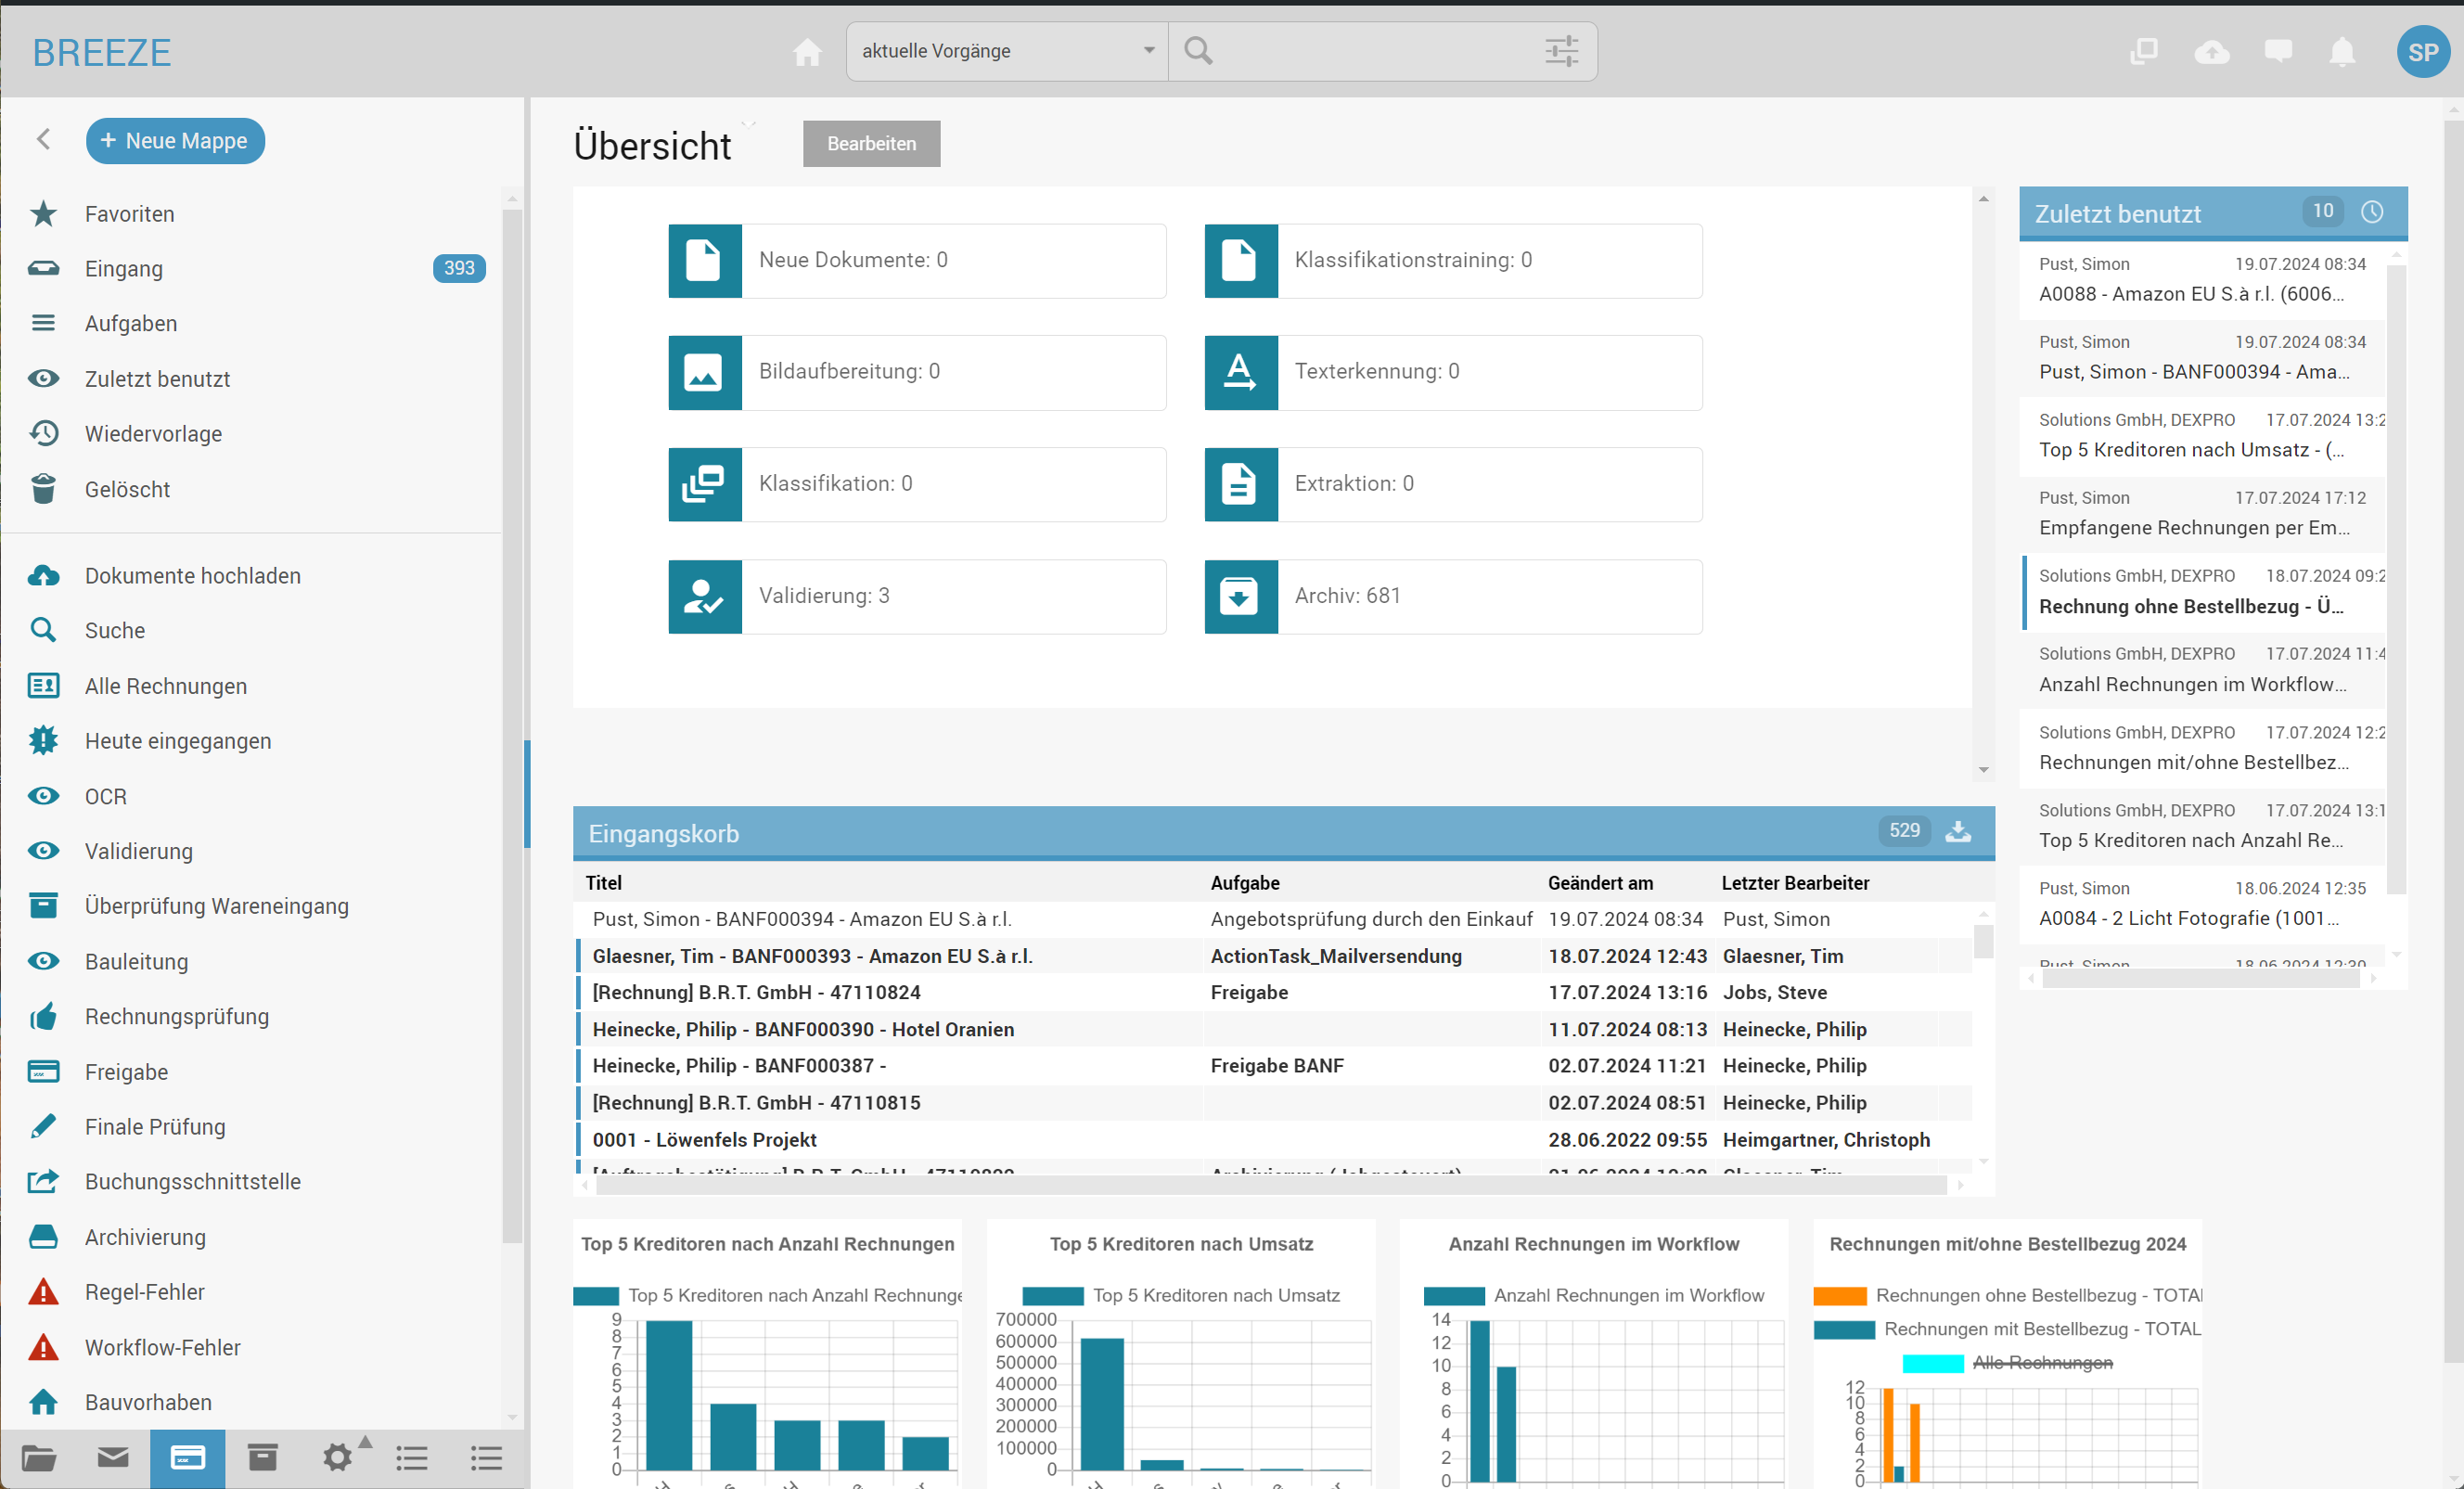Collapse the sidebar with back chevron
Viewport: 2464px width, 1489px height.
coord(43,140)
